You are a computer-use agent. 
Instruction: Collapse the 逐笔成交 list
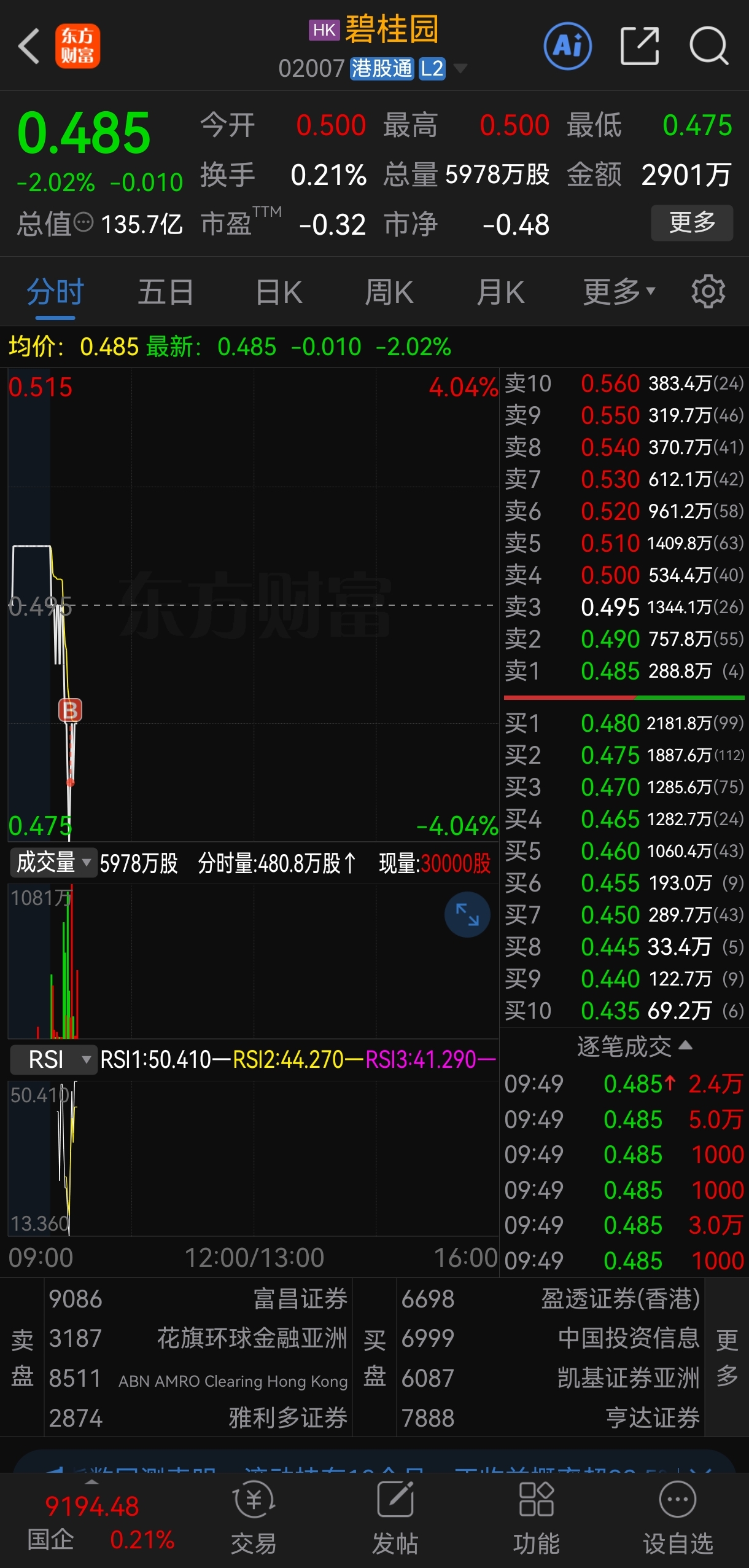(x=634, y=1046)
